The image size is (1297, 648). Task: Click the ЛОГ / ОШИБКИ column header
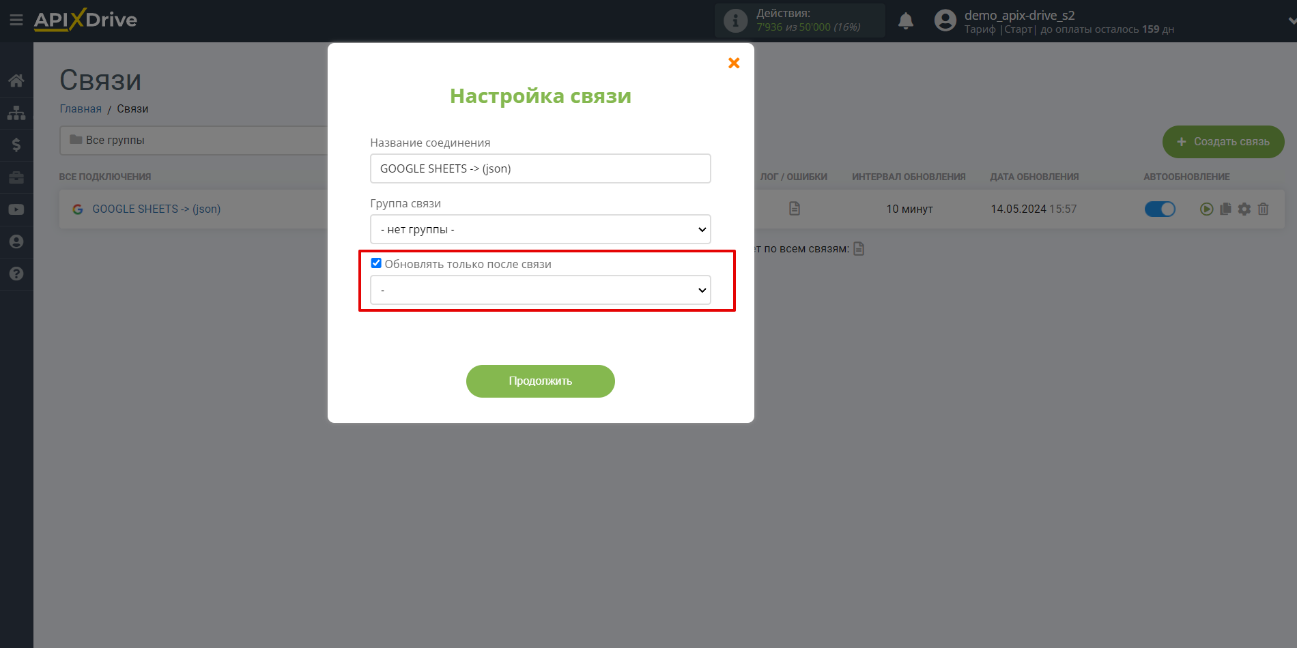pos(793,177)
